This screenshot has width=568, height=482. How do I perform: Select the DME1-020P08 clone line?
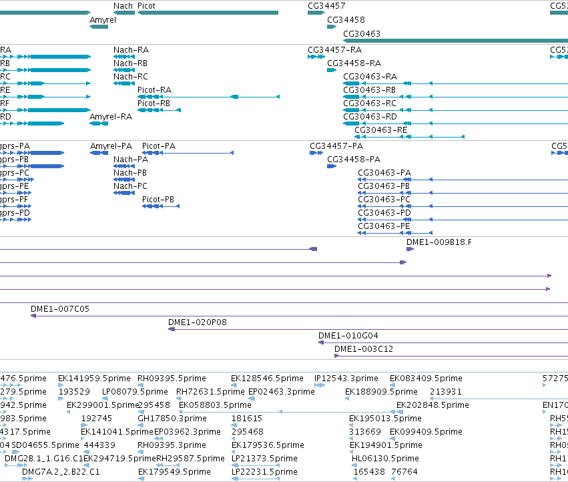coord(368,329)
